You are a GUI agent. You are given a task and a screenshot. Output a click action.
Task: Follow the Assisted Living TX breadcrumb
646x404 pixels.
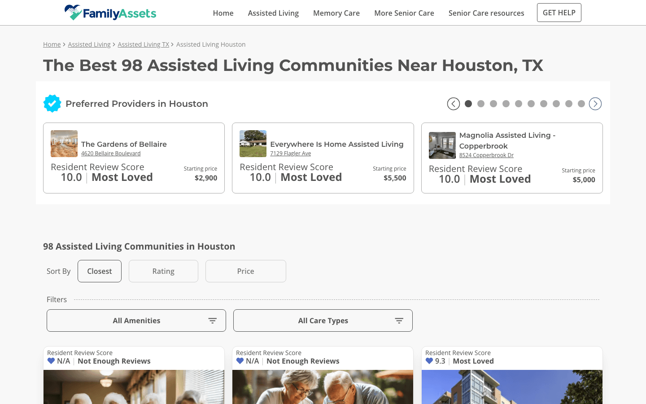(x=144, y=44)
